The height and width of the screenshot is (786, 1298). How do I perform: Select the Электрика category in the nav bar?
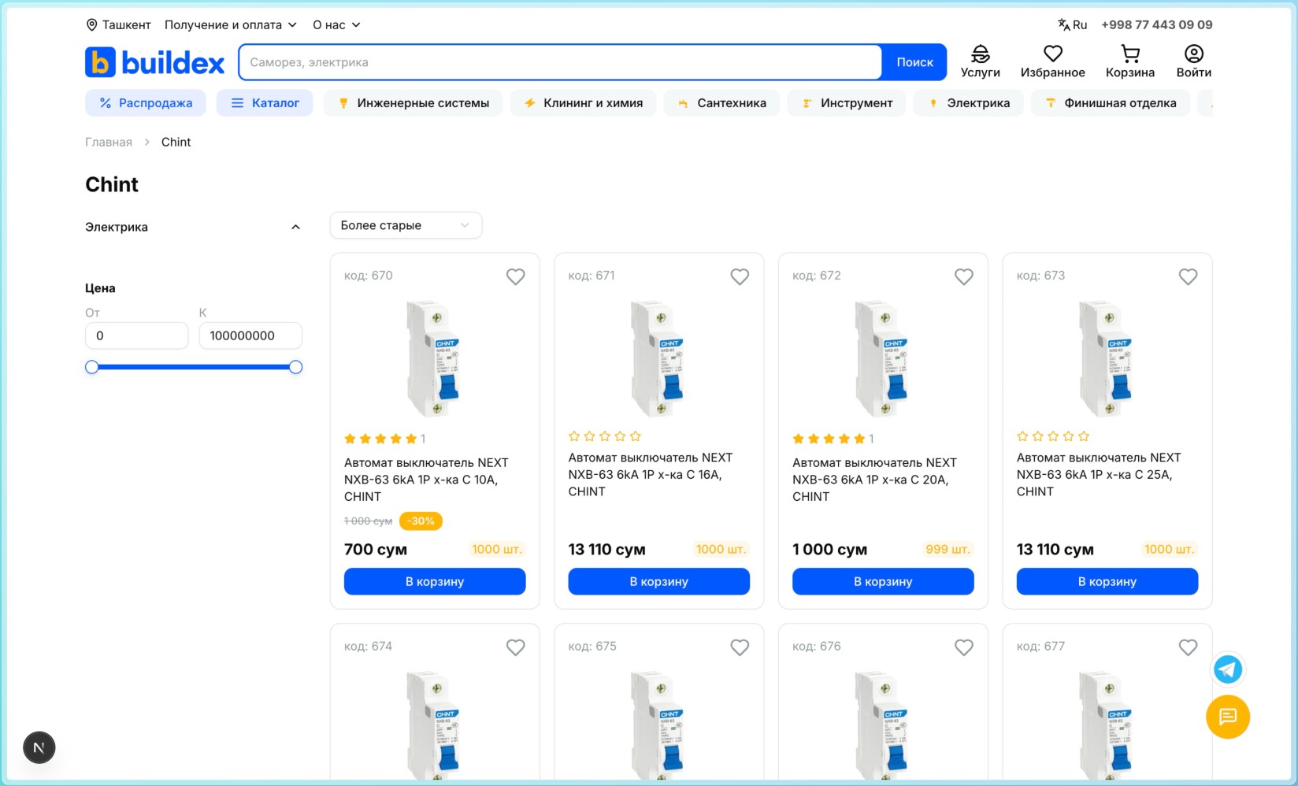coord(969,103)
